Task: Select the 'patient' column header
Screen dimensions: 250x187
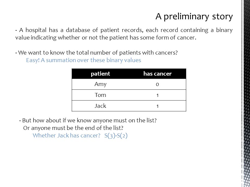Action: click(100, 74)
